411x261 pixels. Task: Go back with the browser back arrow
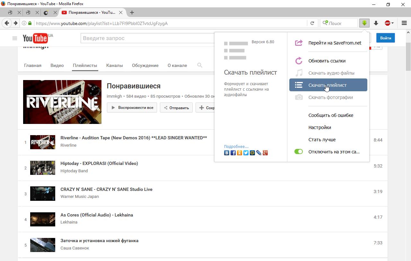pyautogui.click(x=7, y=23)
